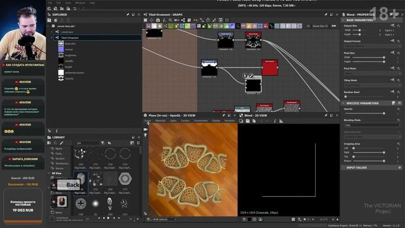Adjust the Opacity slider

(365, 113)
